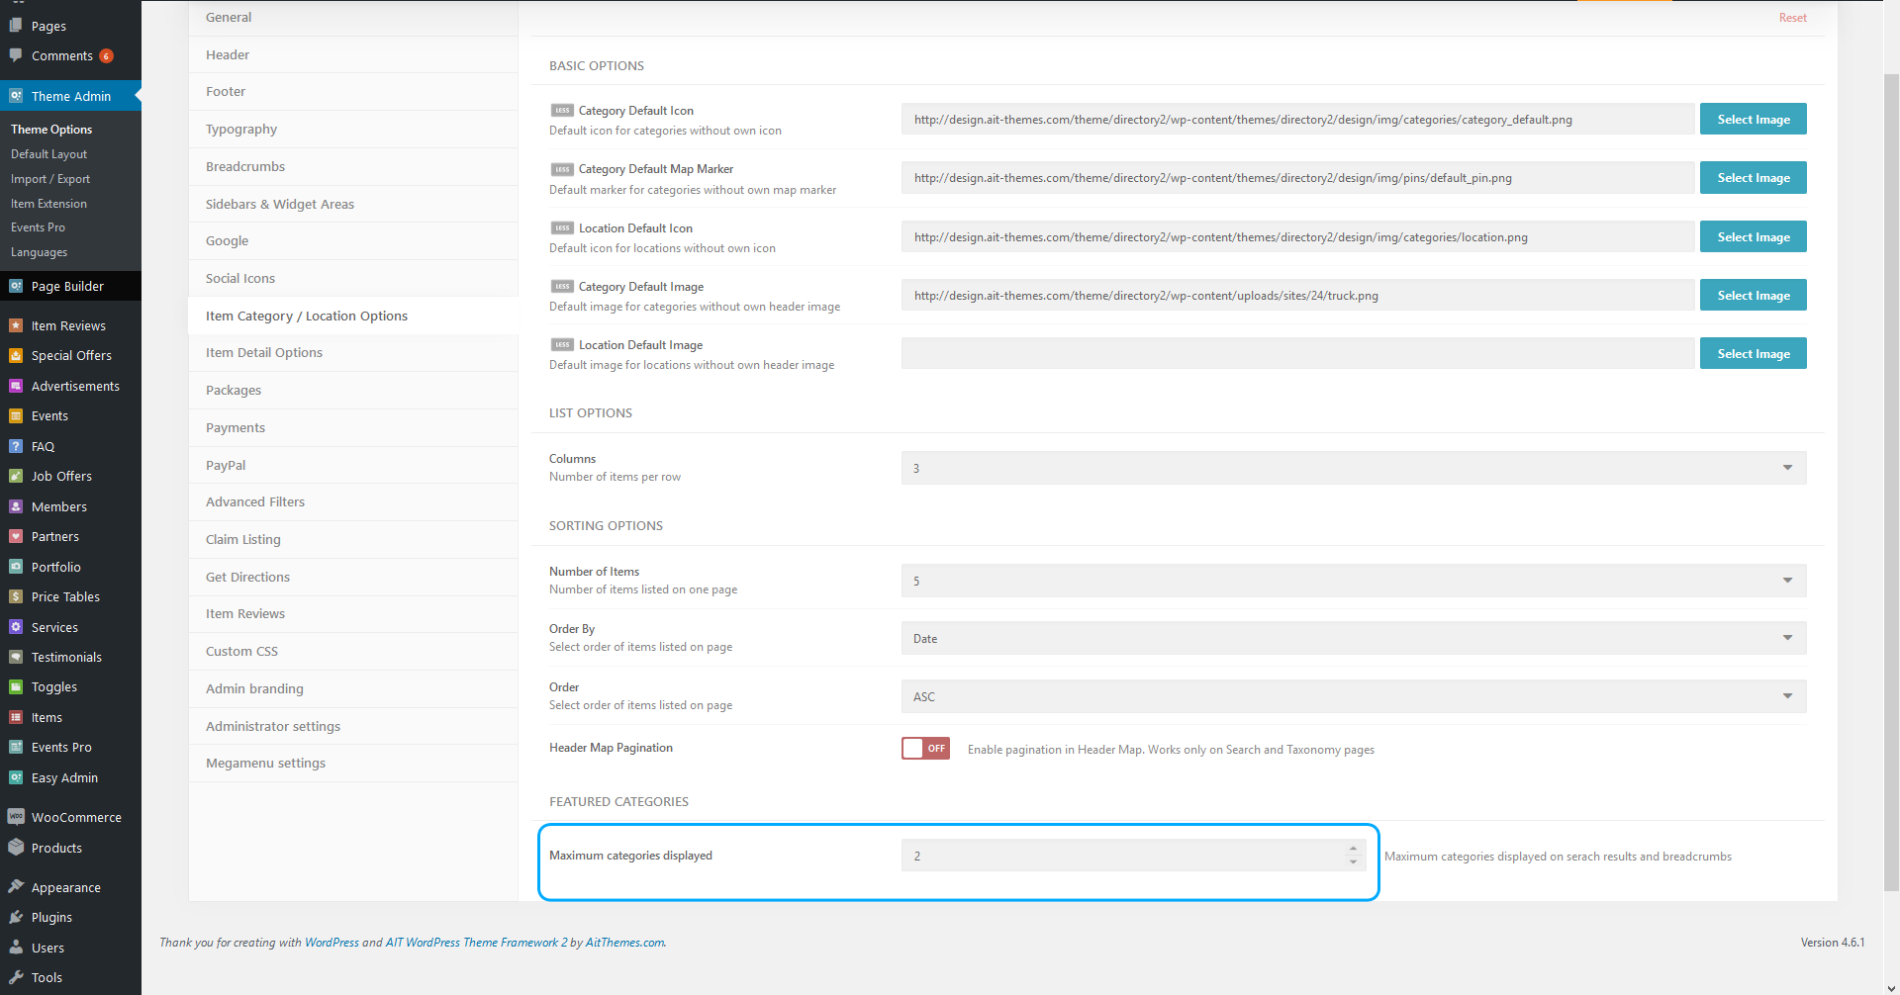Click the Location Default Image URL field
The height and width of the screenshot is (995, 1900).
coord(1297,353)
